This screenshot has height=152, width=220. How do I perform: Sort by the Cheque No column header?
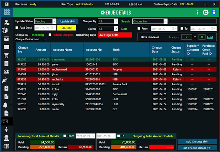point(24,50)
